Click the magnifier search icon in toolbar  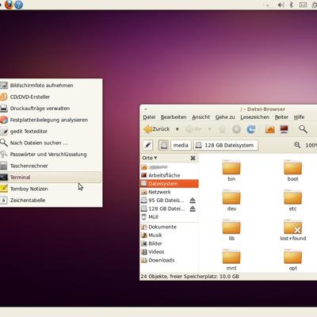coord(303,129)
